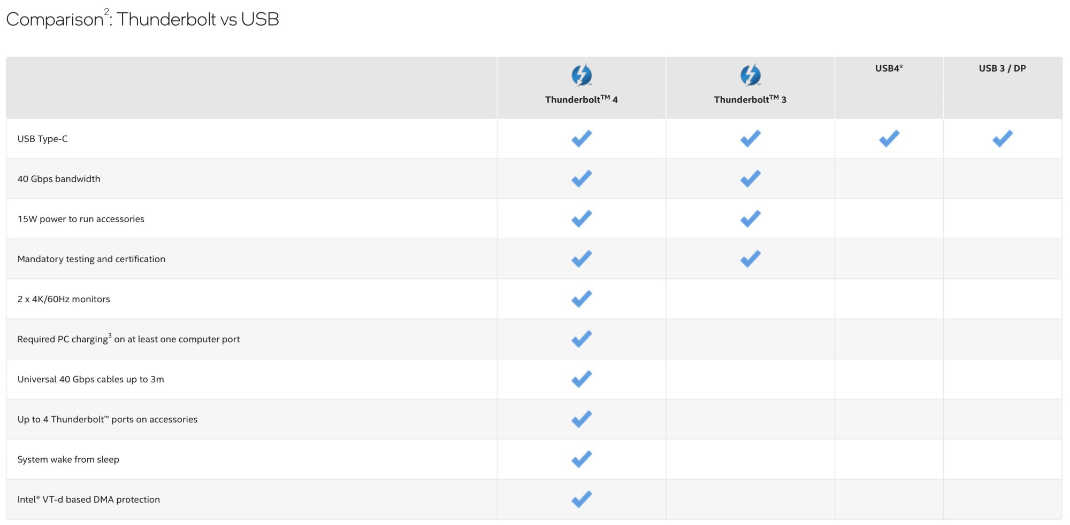Click the USB 3 / DP column header
Image resolution: width=1070 pixels, height=525 pixels.
(x=1002, y=68)
